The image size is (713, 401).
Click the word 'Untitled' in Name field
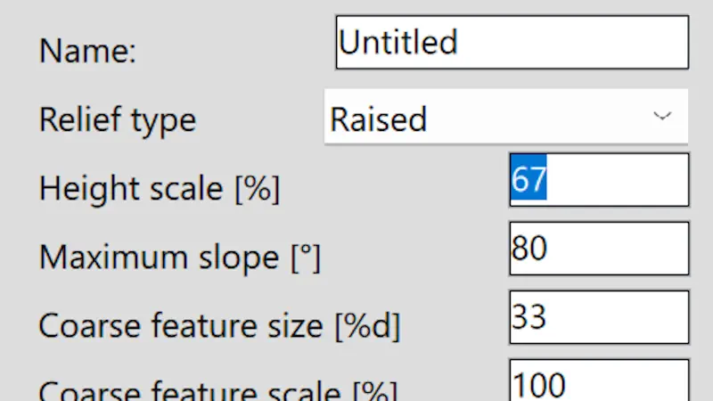[x=398, y=42]
